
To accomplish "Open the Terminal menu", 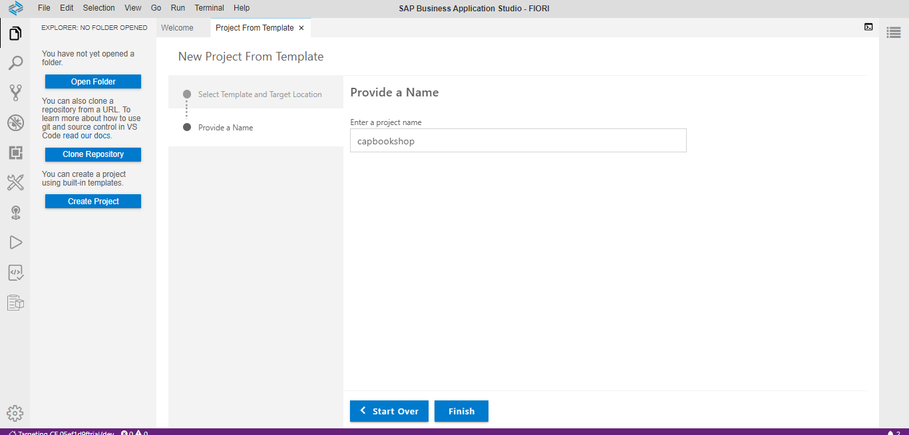I will click(x=209, y=8).
